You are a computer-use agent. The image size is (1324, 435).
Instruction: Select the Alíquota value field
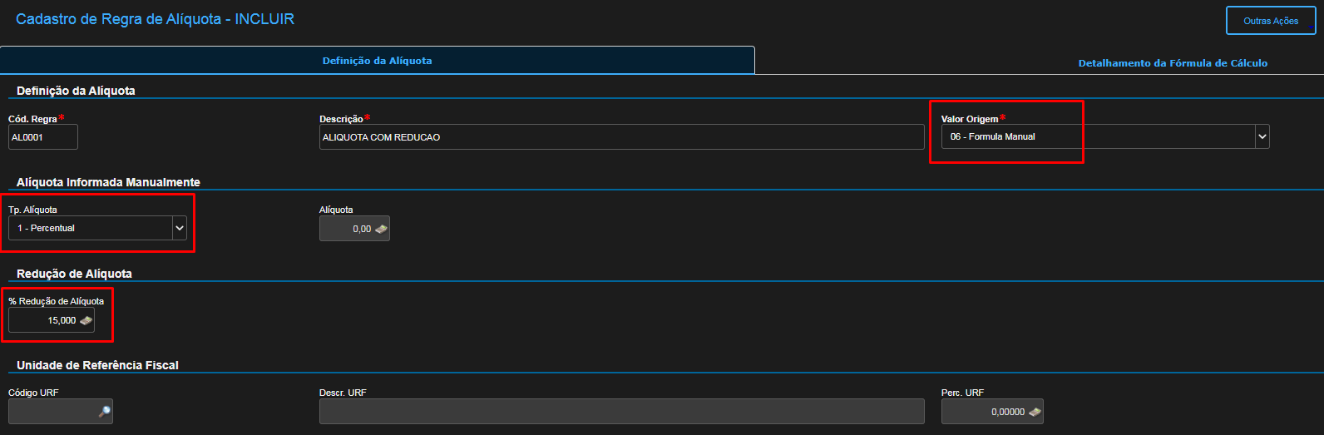[x=348, y=229]
